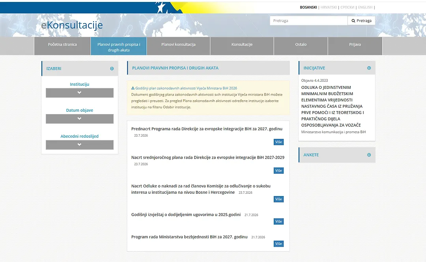
Task: Click the Objavio 4.4.2023 text
Action: coord(315,80)
